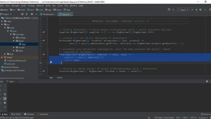Open the Code menu
Screen dimensions: 211x119
coord(23,6)
